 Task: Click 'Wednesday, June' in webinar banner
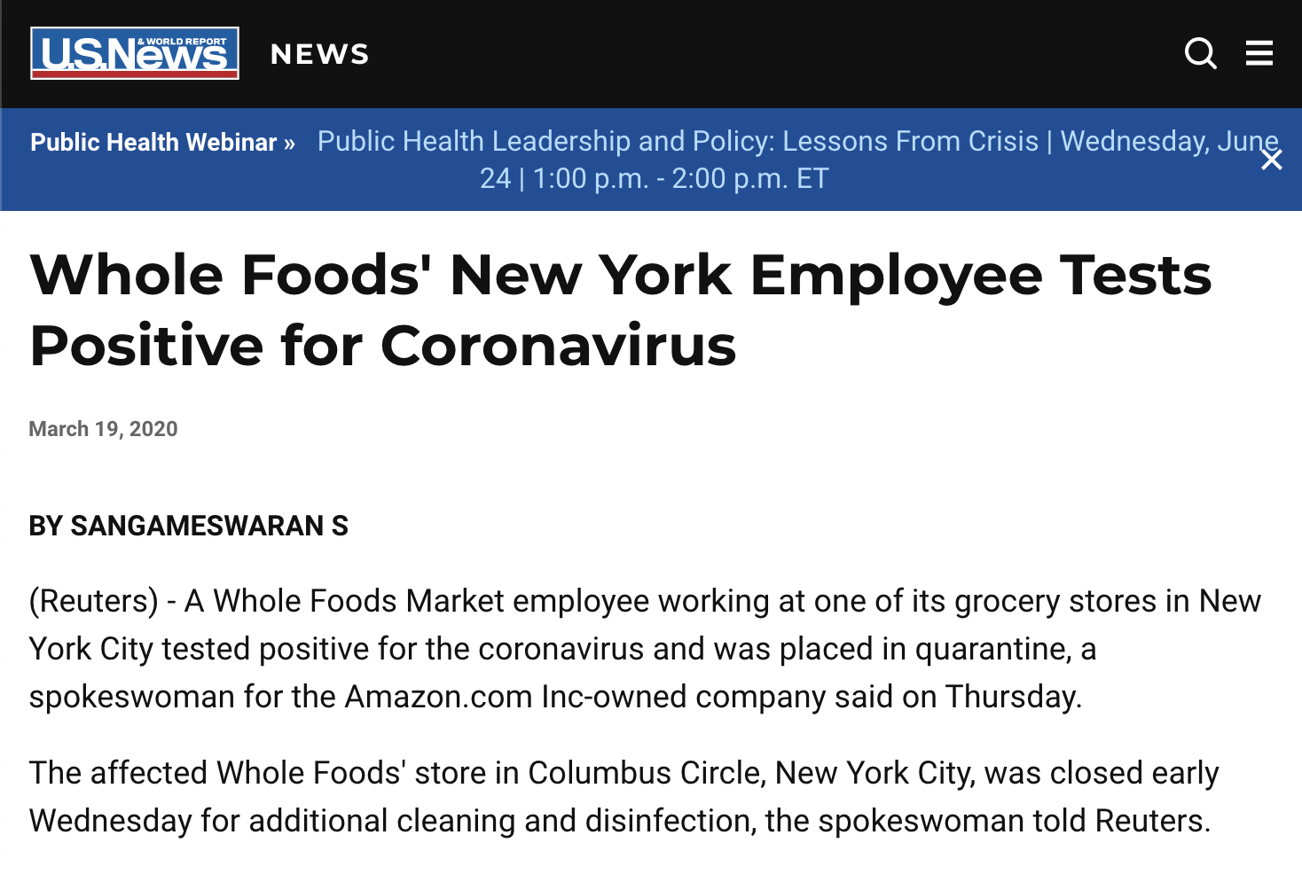click(1170, 141)
